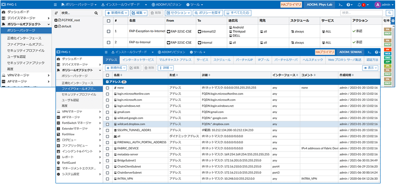Click システム設定 gear icon in SDWAN sidebar

tap(58, 174)
